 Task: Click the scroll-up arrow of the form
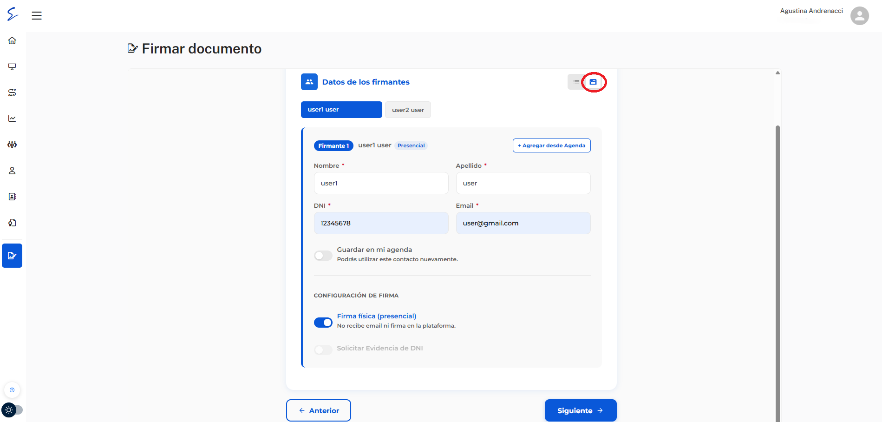777,73
